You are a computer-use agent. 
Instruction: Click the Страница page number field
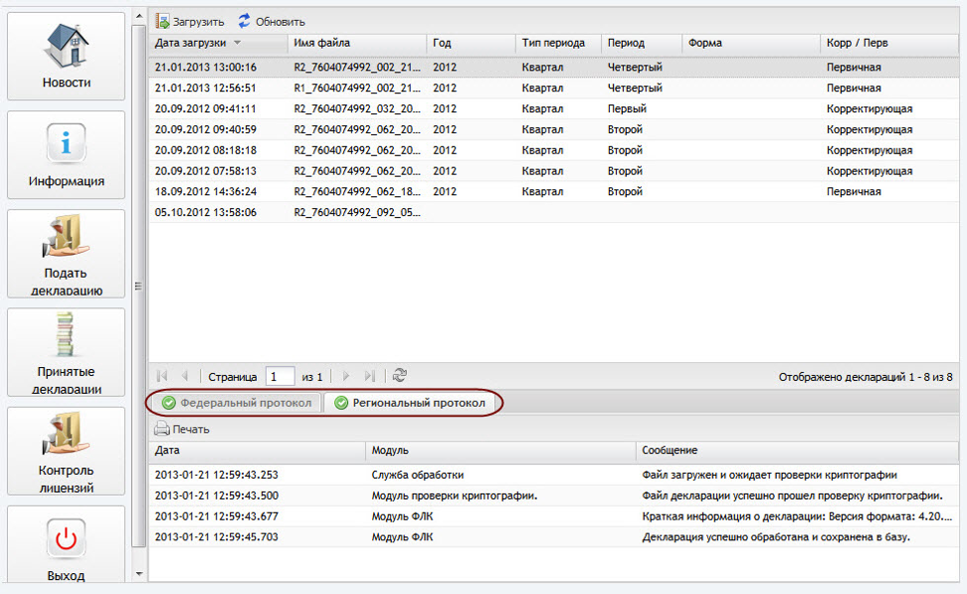[x=280, y=376]
